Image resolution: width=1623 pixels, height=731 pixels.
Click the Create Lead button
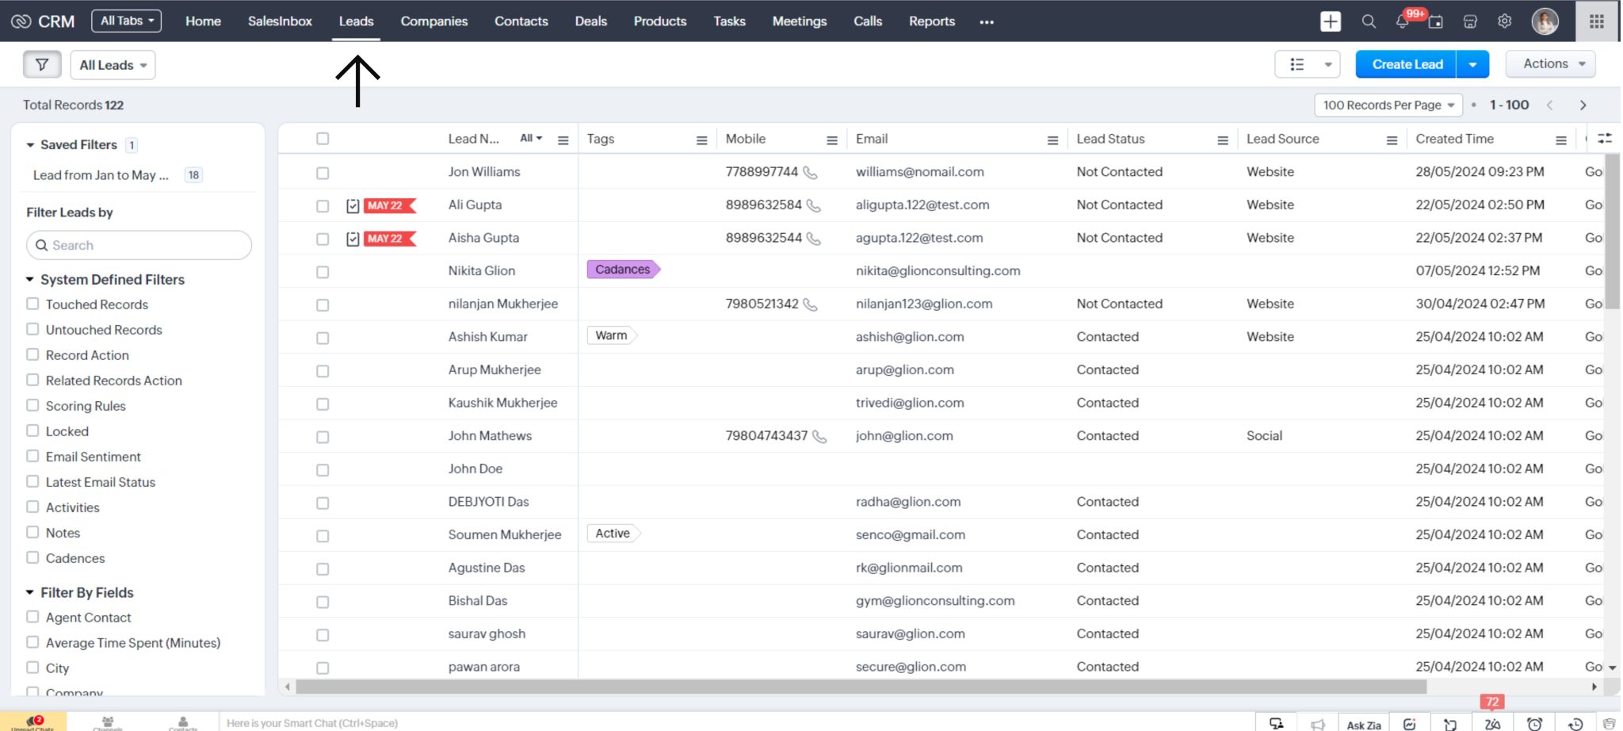pyautogui.click(x=1406, y=63)
